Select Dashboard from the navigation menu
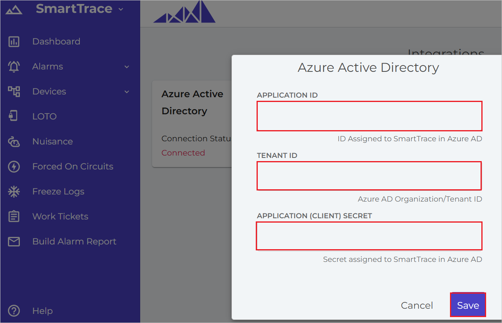 point(56,41)
